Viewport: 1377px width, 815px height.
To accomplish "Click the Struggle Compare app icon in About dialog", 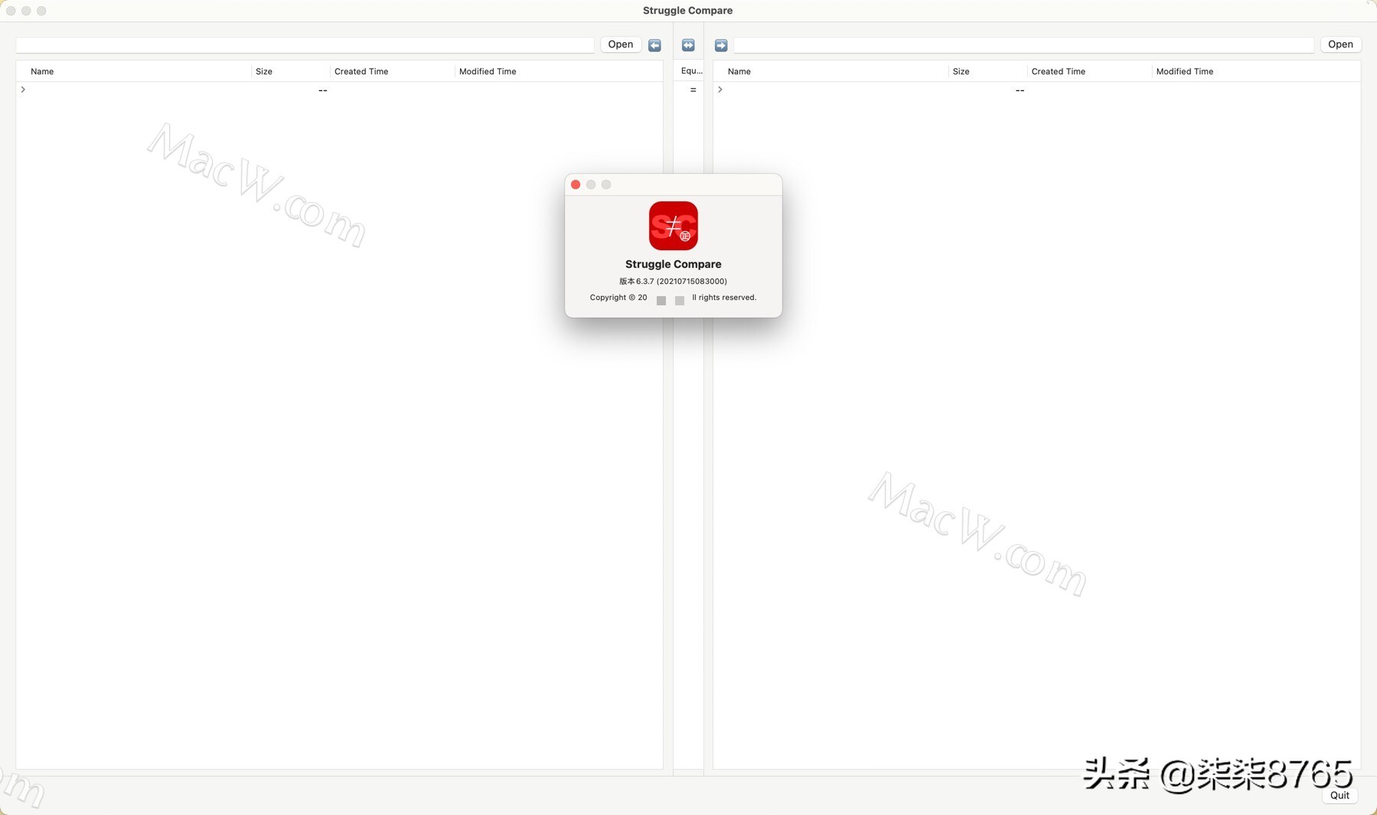I will coord(674,226).
